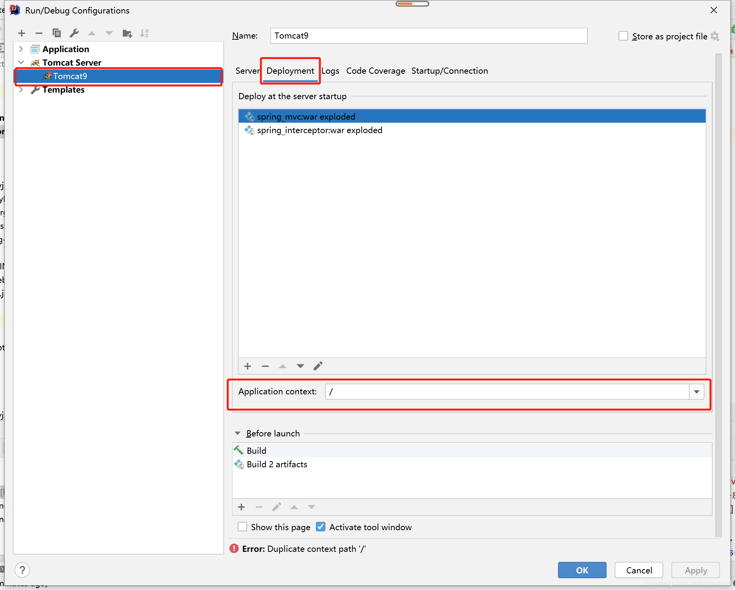The image size is (735, 590).
Task: Click into the Name input field
Action: 429,36
